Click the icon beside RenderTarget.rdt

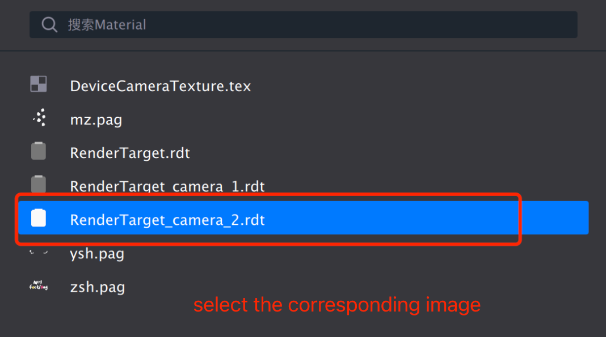(39, 151)
